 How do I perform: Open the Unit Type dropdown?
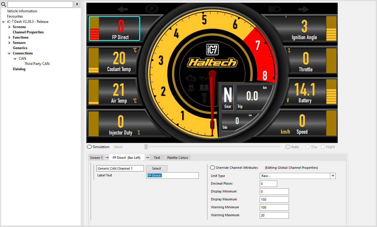(333, 176)
